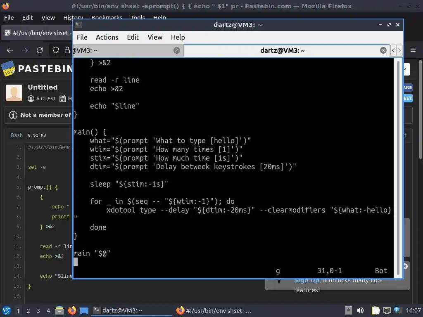
Task: Open the Firefox hamburger application menu
Action: point(413,50)
